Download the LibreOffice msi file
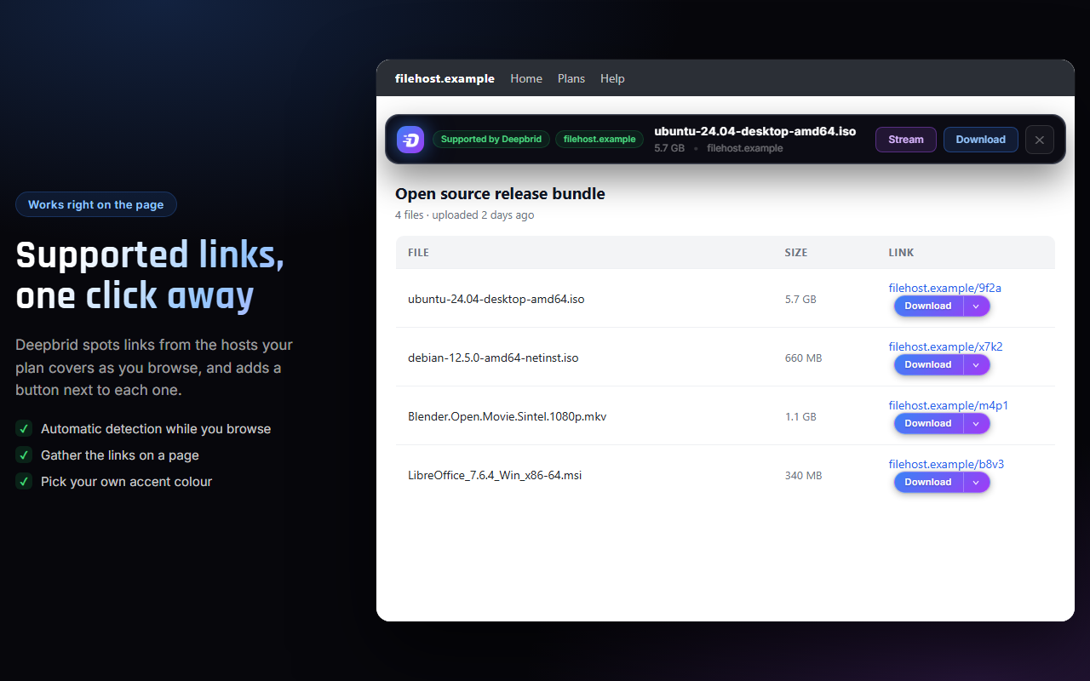This screenshot has height=681, width=1090. [x=928, y=482]
